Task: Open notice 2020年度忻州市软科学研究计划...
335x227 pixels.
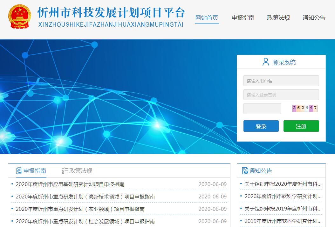Action: (x=283, y=196)
